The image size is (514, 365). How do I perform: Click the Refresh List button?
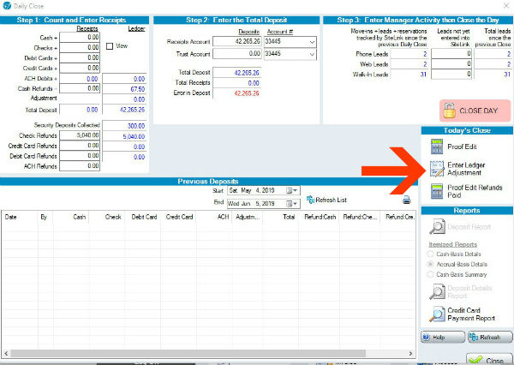tap(326, 200)
